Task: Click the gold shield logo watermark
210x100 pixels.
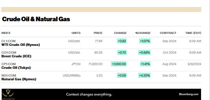Action: 8,95
